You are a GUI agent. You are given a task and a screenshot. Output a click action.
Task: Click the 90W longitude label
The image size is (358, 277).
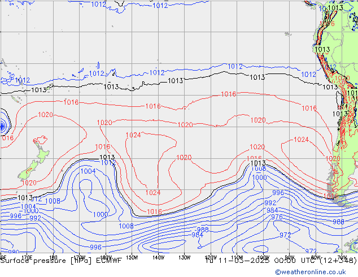(x=290, y=258)
